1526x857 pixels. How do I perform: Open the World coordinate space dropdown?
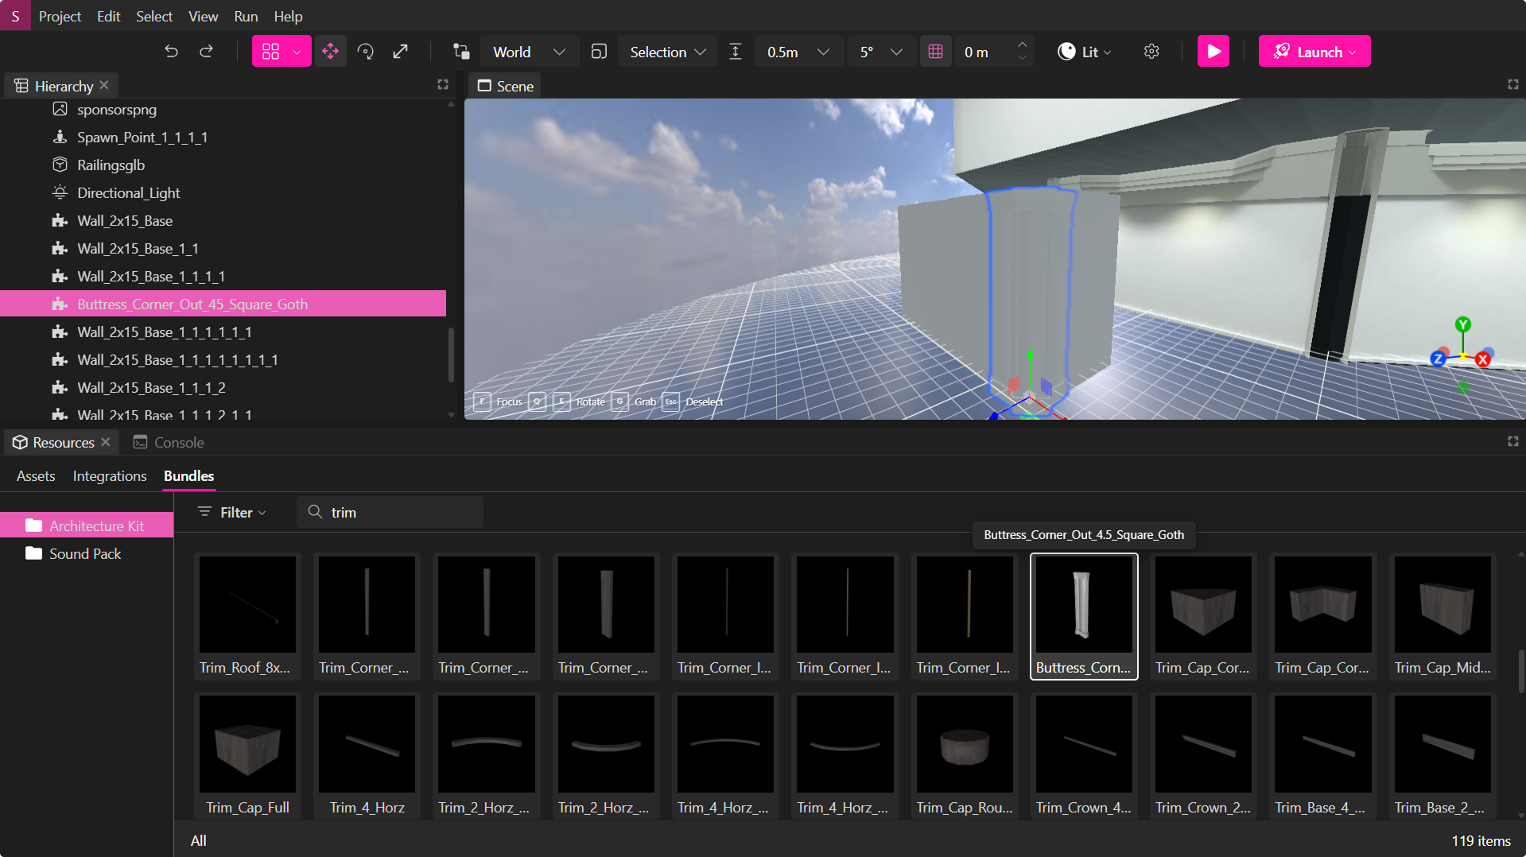pyautogui.click(x=528, y=52)
